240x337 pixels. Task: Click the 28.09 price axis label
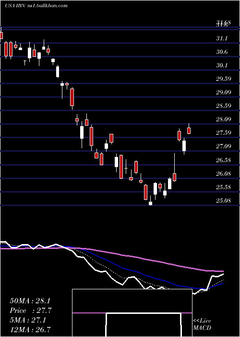(x=223, y=119)
